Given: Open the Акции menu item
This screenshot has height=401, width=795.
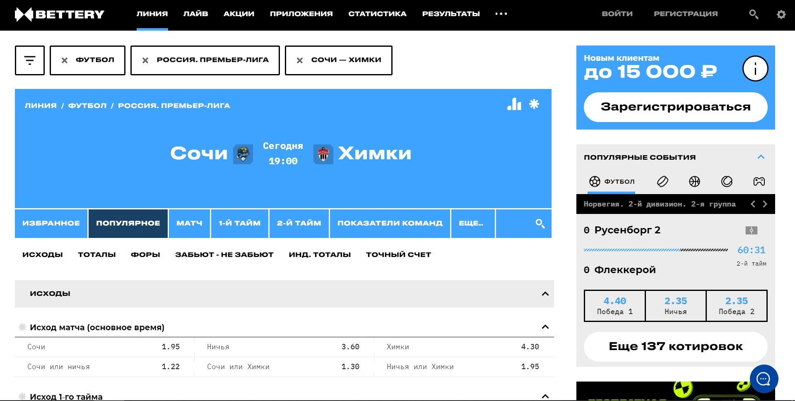Looking at the screenshot, I should tap(239, 14).
